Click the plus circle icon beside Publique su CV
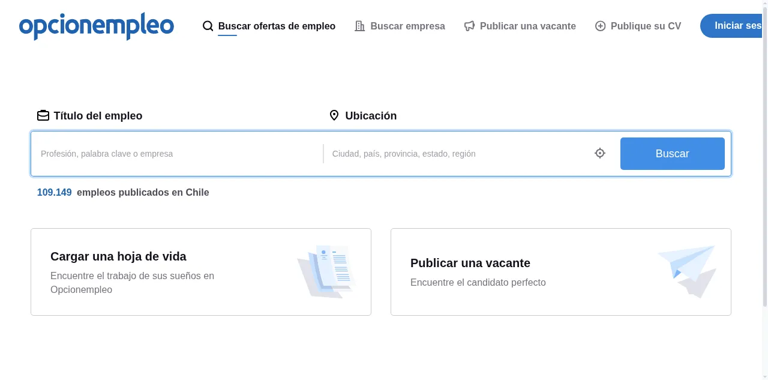Viewport: 768px width, 380px height. (x=600, y=26)
